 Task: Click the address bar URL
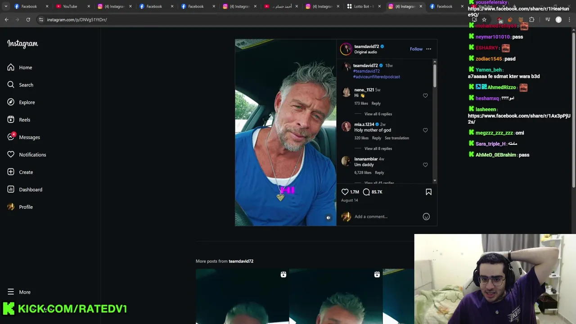point(76,20)
